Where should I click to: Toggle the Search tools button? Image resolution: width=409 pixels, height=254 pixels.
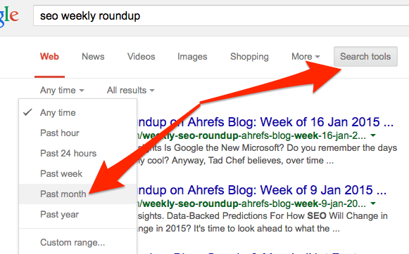(365, 56)
